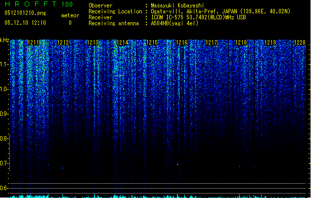
Task: Click observer name Masayuki Kobayashi
Action: (x=178, y=5)
